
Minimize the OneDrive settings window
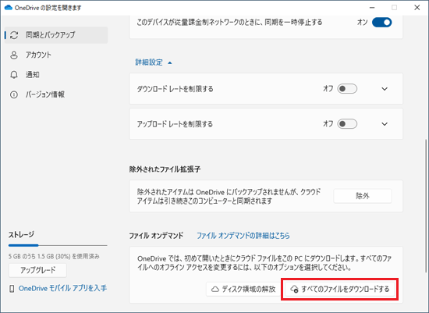pos(372,7)
